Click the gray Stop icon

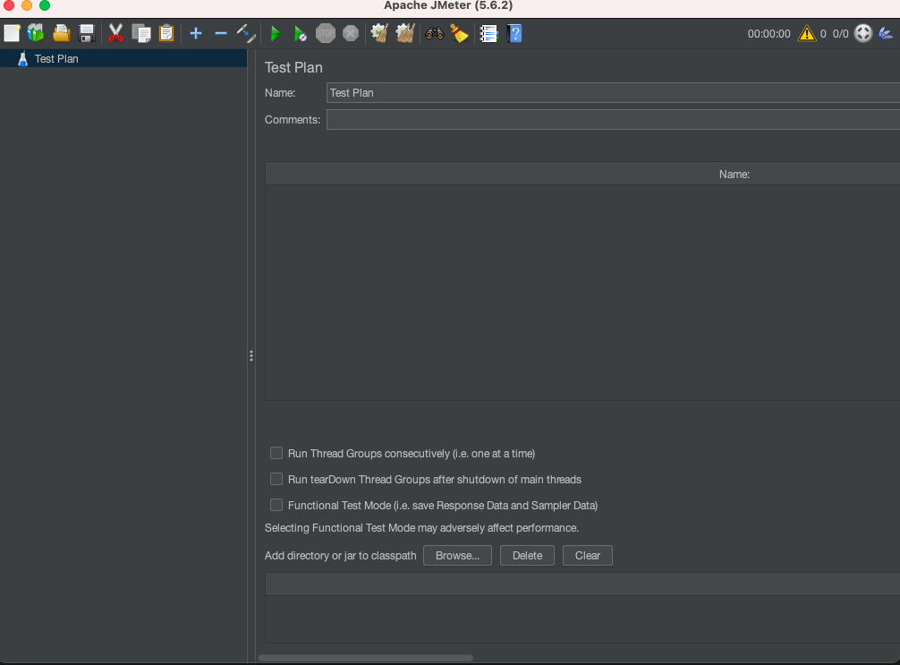326,33
